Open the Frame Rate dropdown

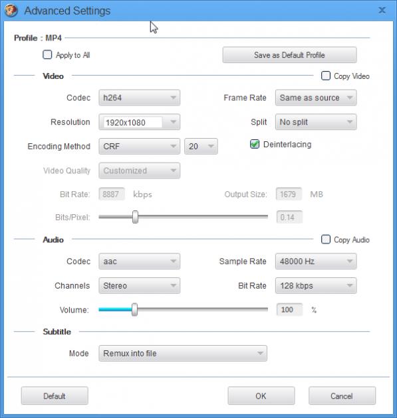[x=316, y=98]
